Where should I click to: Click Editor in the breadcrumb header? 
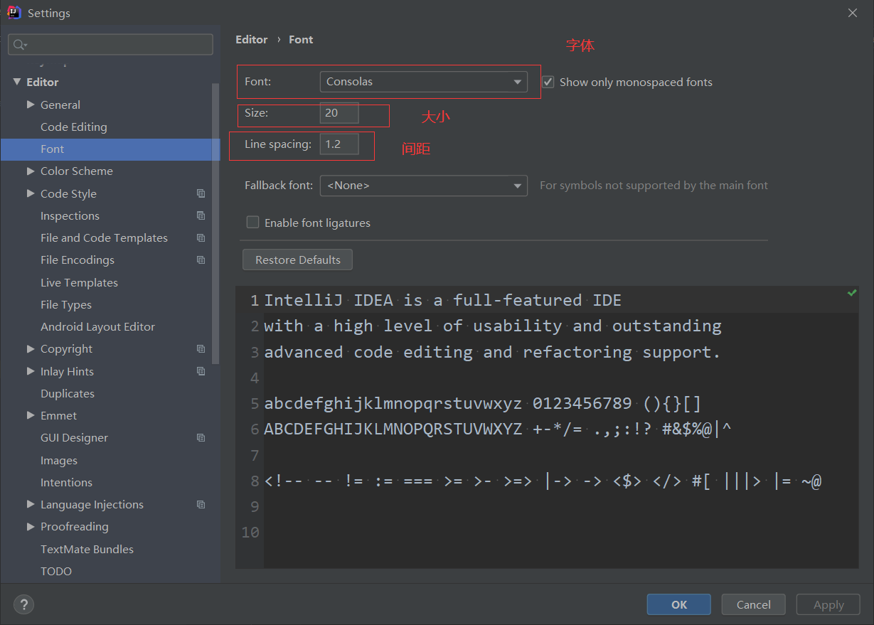[252, 39]
